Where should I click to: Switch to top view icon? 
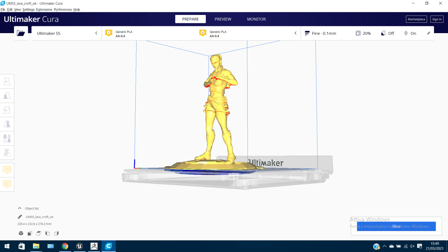click(39, 233)
